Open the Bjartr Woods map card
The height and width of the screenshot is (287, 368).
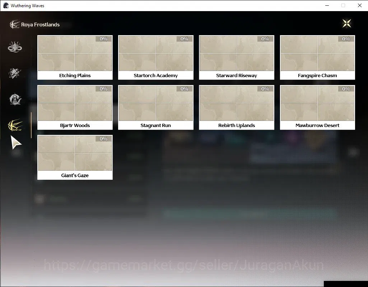(75, 107)
